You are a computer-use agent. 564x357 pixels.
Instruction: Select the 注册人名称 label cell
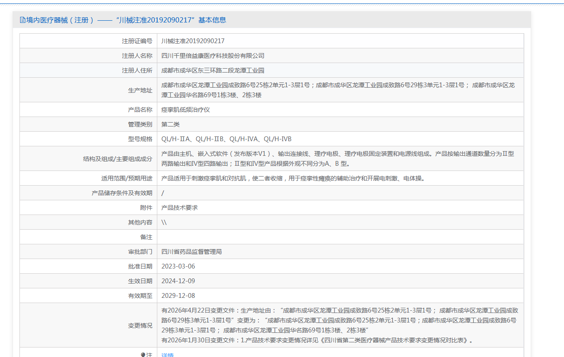click(x=88, y=56)
